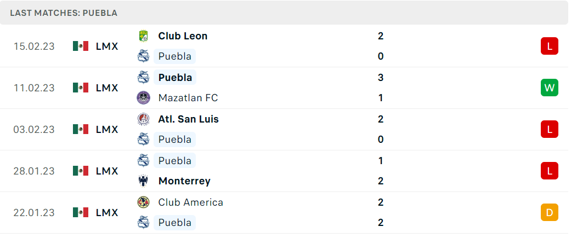The height and width of the screenshot is (238, 577).
Task: Click the Mazatlan FC purple crest
Action: (x=143, y=98)
